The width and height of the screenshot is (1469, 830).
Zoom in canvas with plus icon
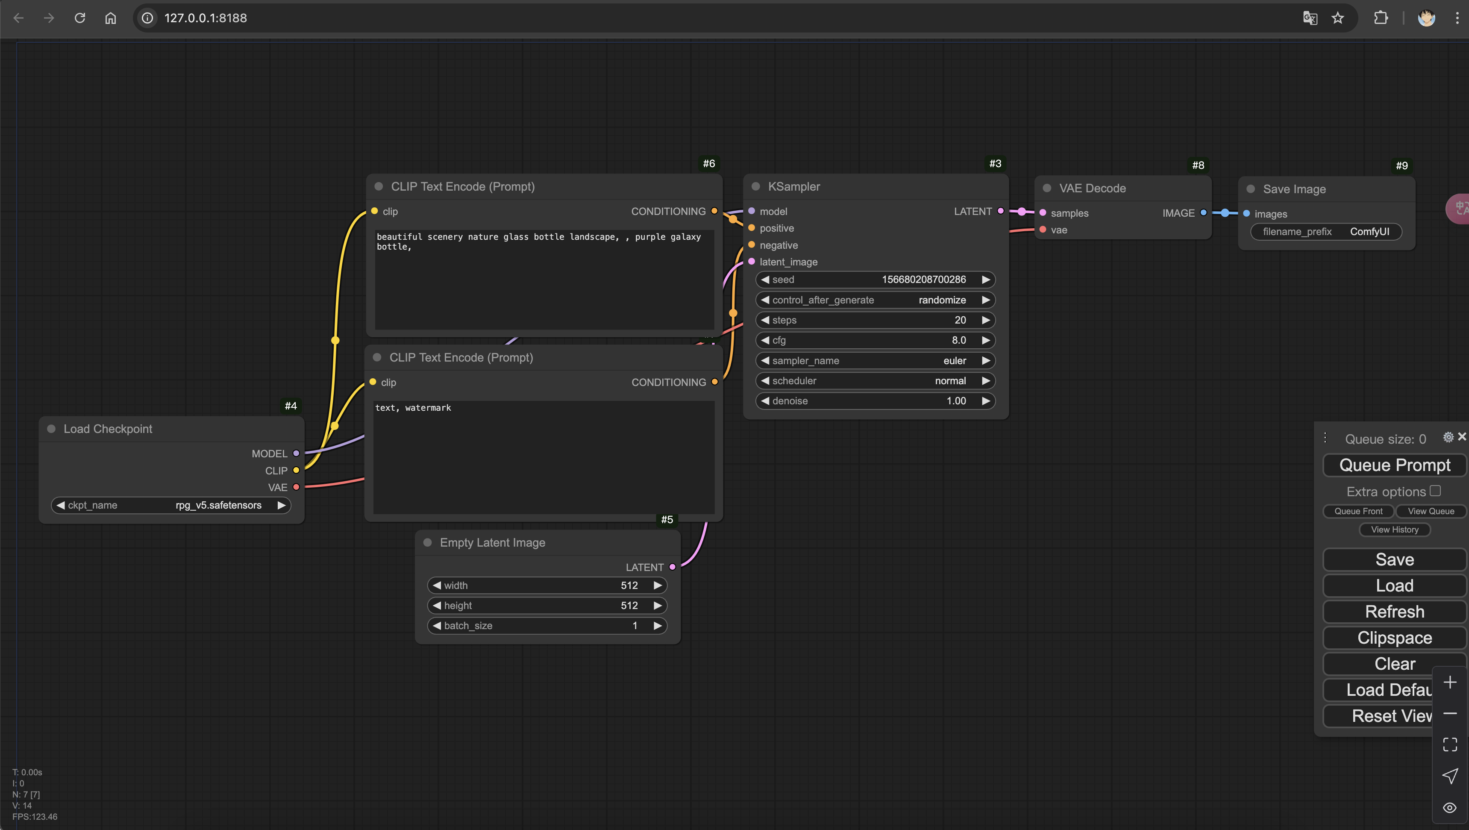[1450, 682]
